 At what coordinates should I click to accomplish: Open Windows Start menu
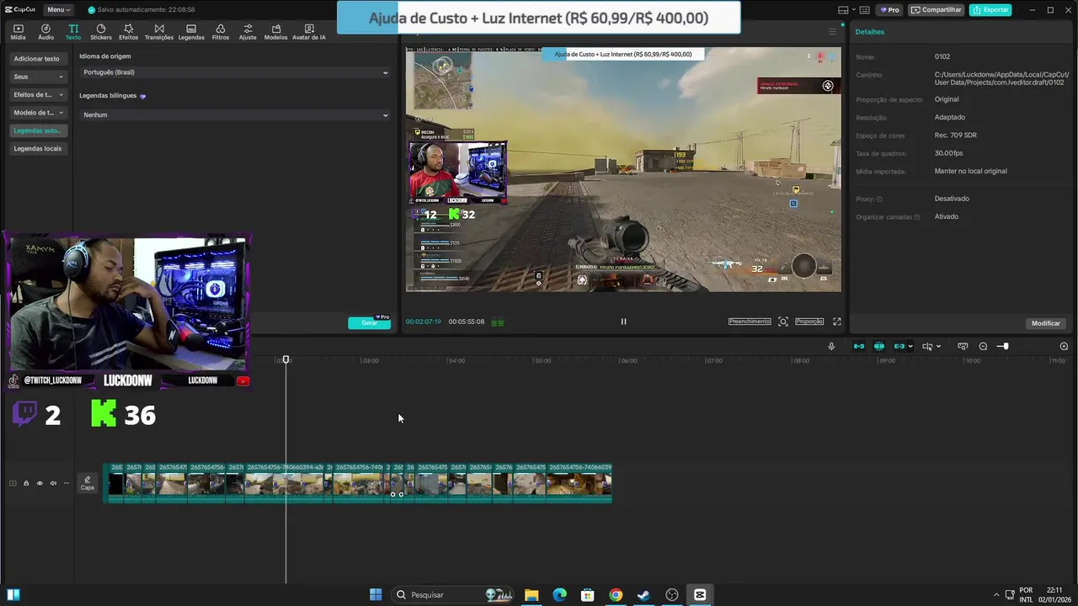(x=376, y=595)
